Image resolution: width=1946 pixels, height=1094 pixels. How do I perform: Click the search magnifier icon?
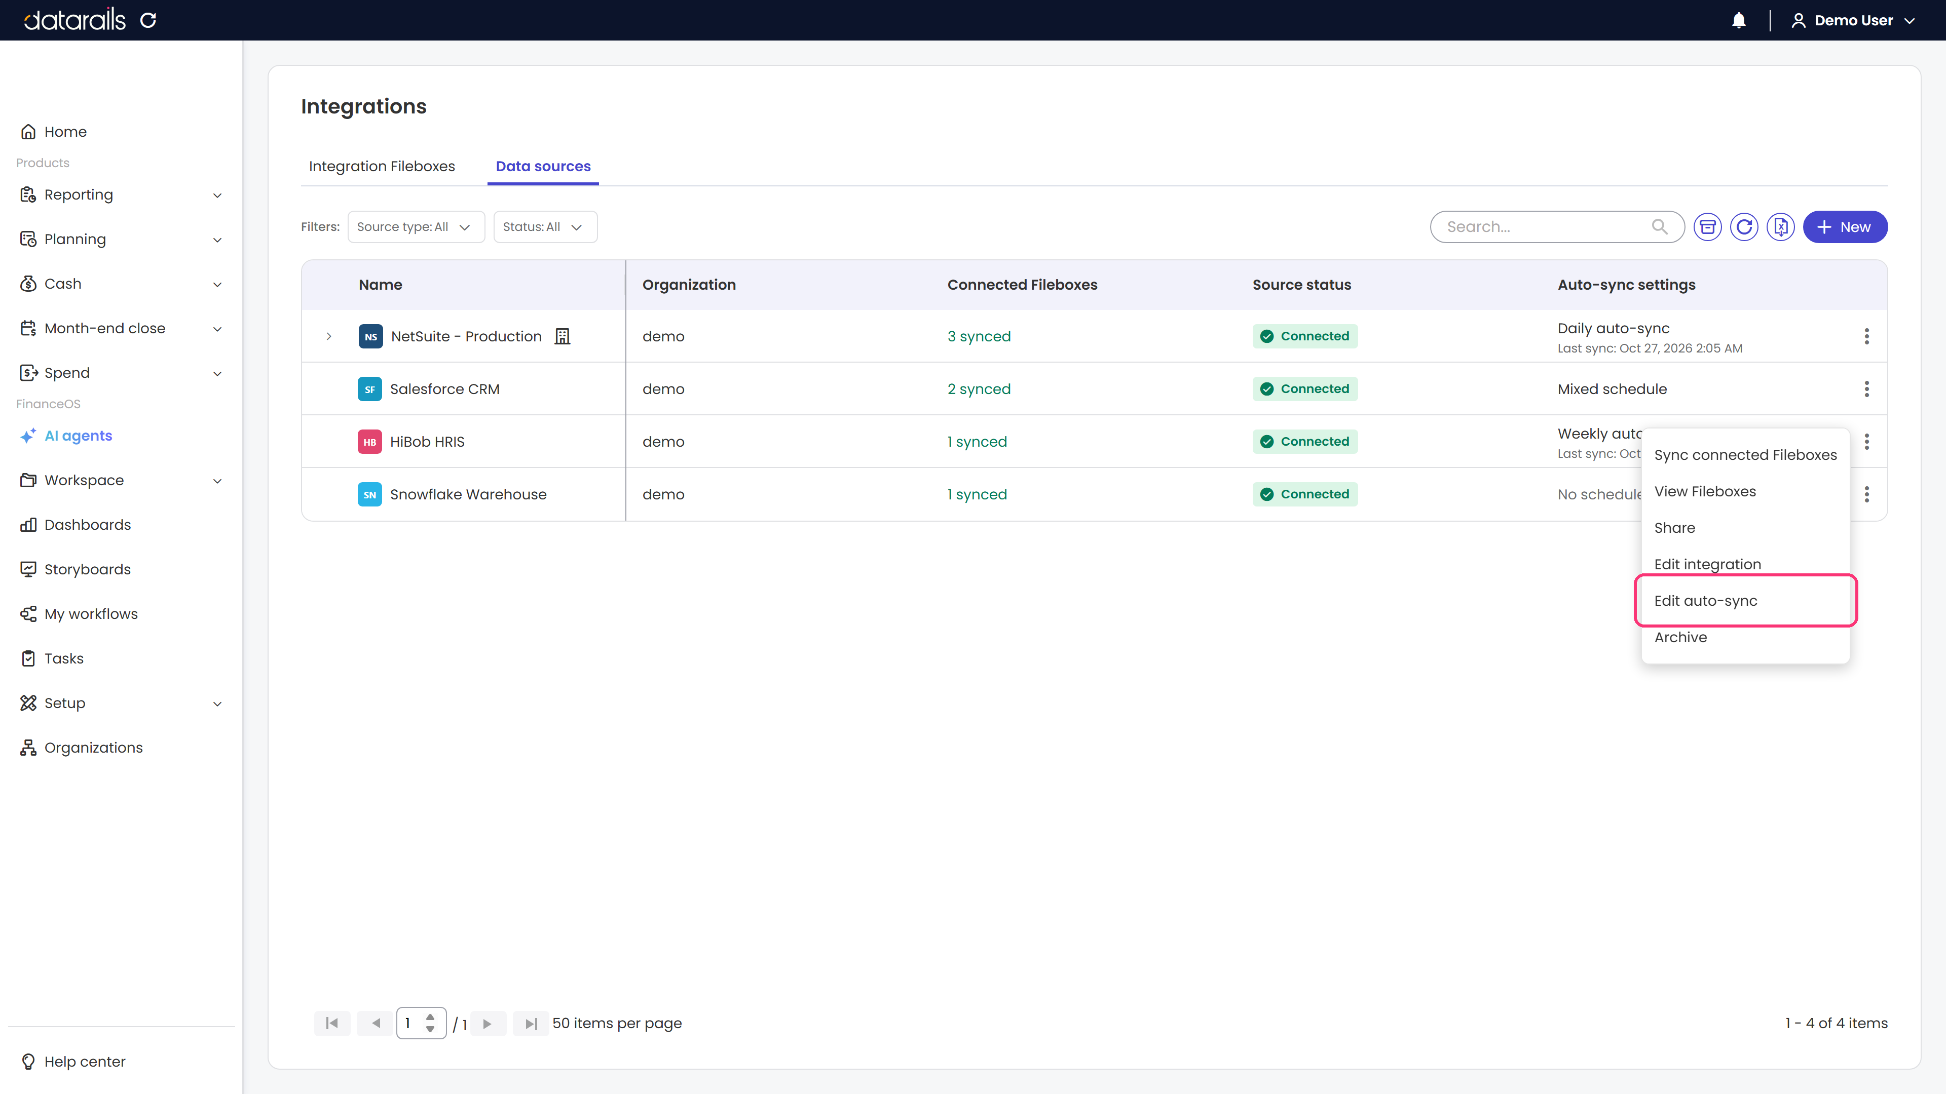[1660, 226]
